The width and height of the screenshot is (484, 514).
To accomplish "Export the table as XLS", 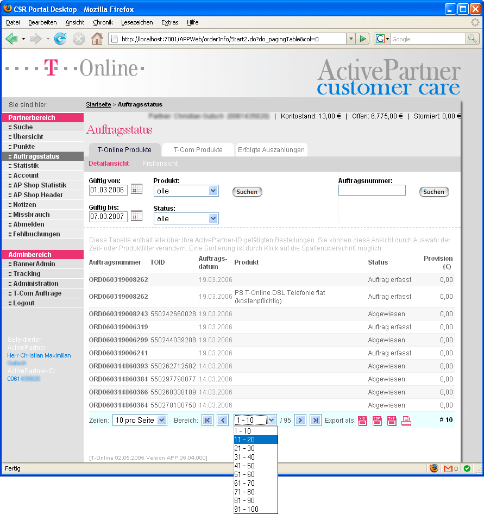I will pos(362,421).
